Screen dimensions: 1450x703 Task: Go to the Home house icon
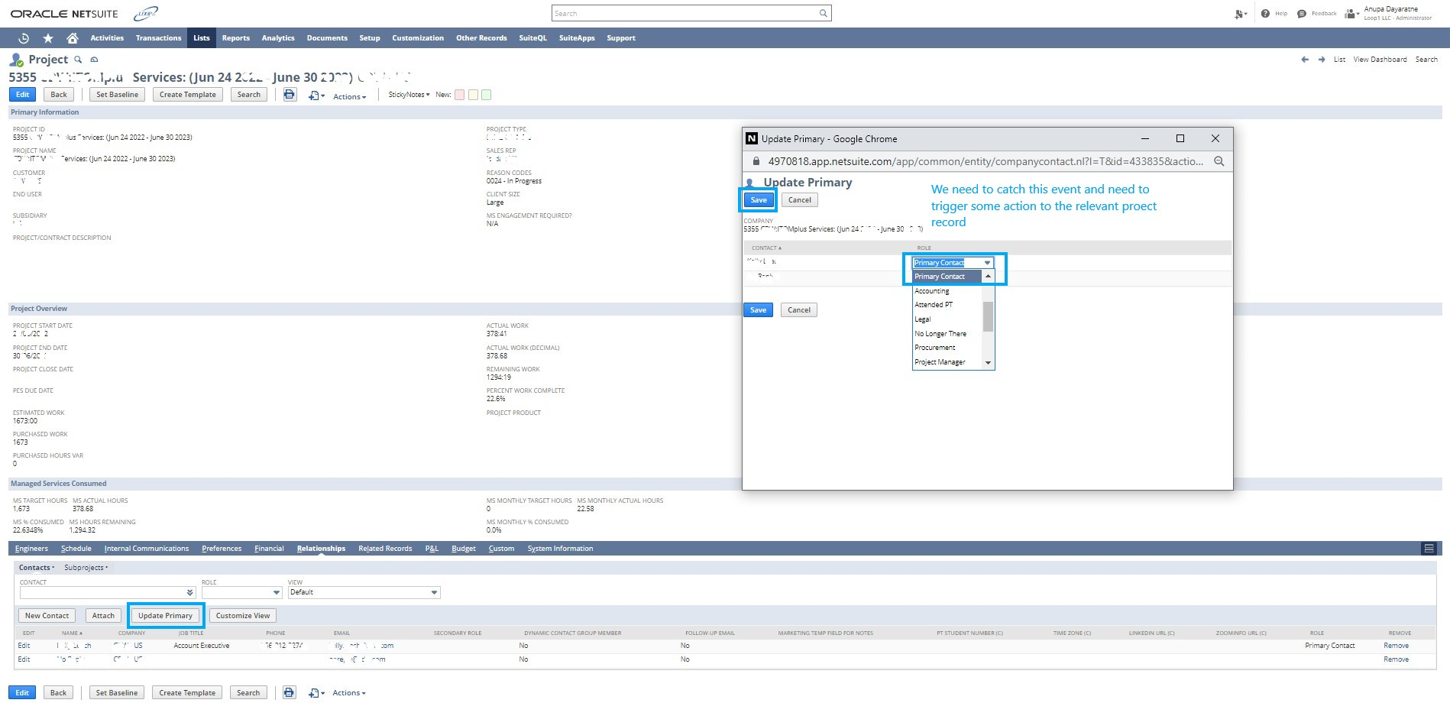coord(73,38)
